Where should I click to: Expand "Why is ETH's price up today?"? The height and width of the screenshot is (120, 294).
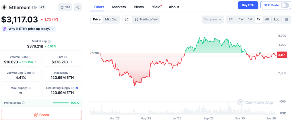[29, 29]
